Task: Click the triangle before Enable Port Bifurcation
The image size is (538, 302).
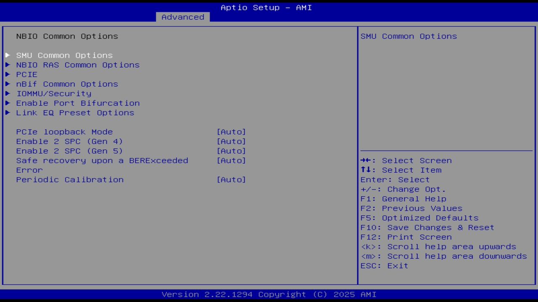Action: point(7,103)
